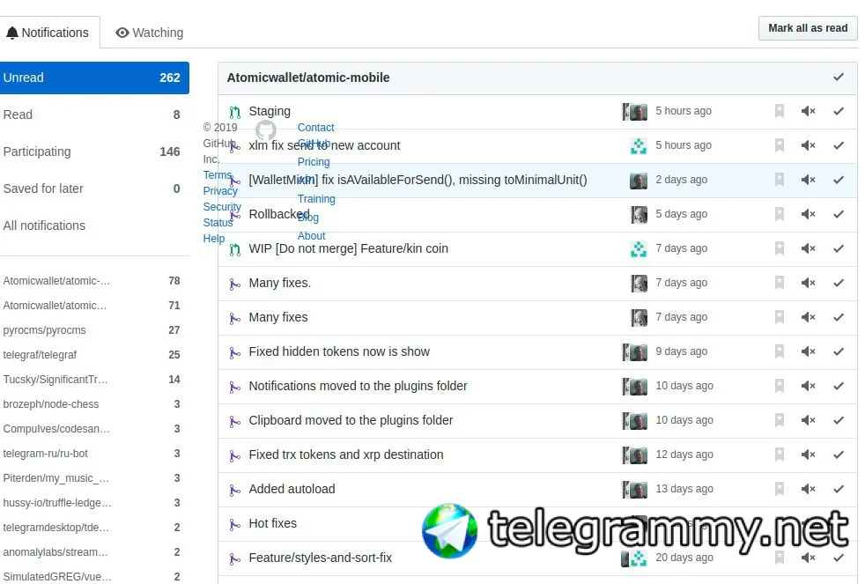Mark all Atomicwallet/atomic-mobile notifications as read
Screen dimensions: 865x584
point(839,78)
